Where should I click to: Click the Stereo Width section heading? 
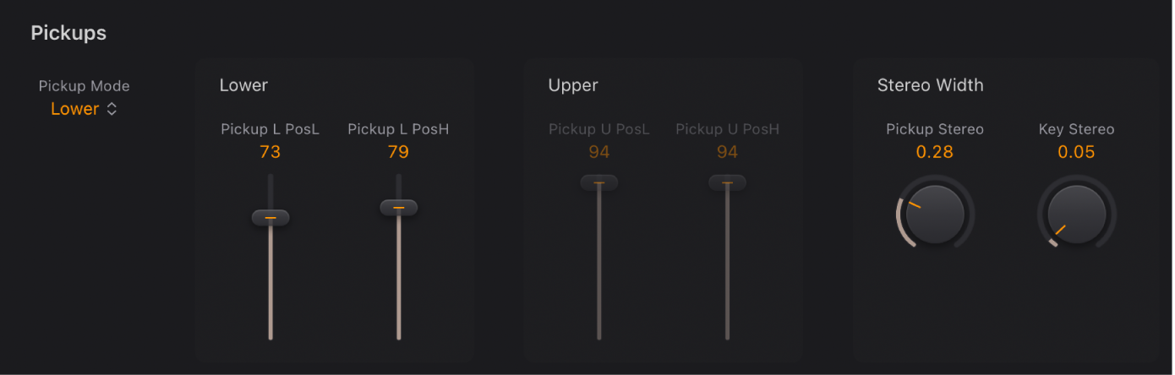(x=930, y=85)
